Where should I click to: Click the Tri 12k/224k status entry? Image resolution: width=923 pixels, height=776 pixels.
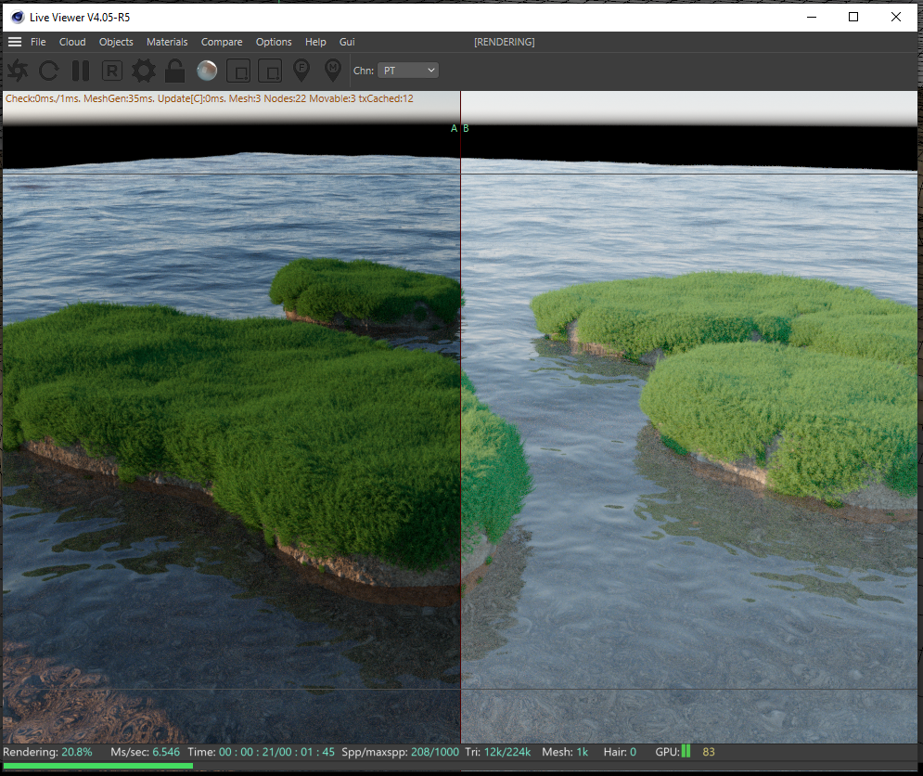(498, 752)
